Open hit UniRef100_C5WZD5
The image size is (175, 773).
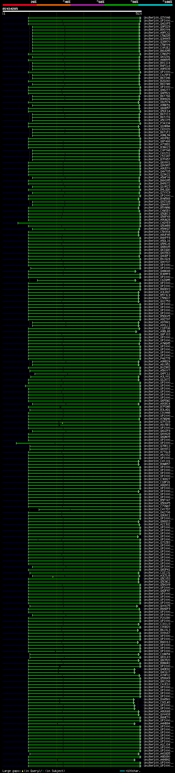[x=157, y=36]
